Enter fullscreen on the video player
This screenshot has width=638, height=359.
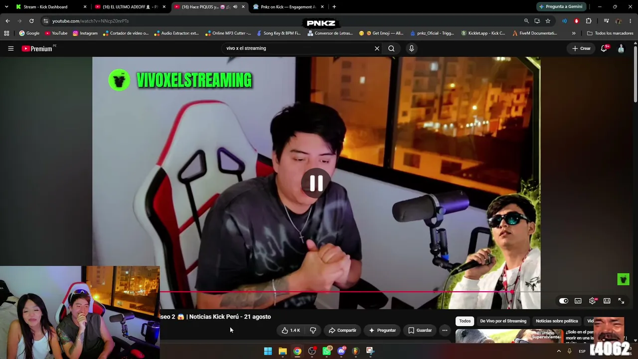click(621, 301)
